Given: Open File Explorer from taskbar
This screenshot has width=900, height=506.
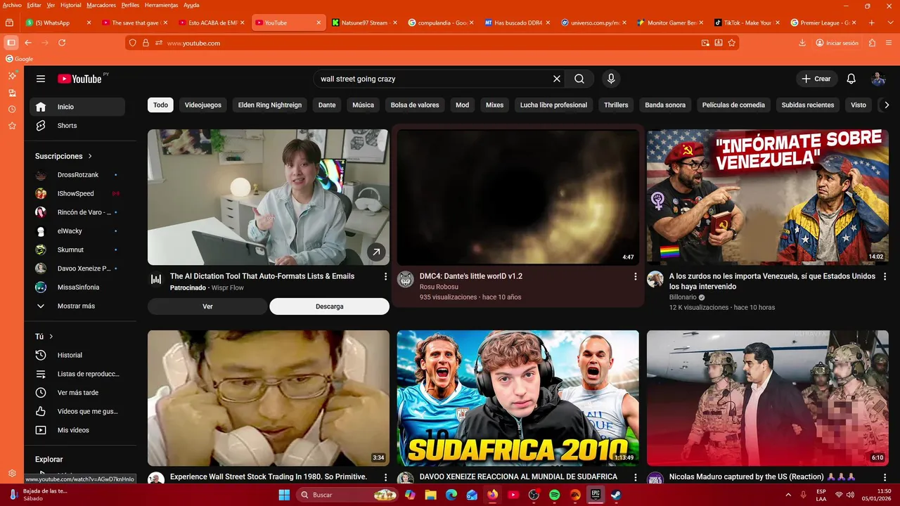Looking at the screenshot, I should click(431, 495).
